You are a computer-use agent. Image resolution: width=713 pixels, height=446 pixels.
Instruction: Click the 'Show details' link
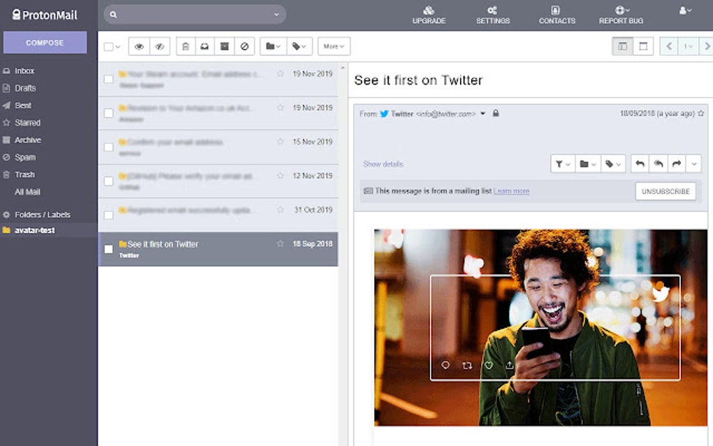tap(382, 164)
